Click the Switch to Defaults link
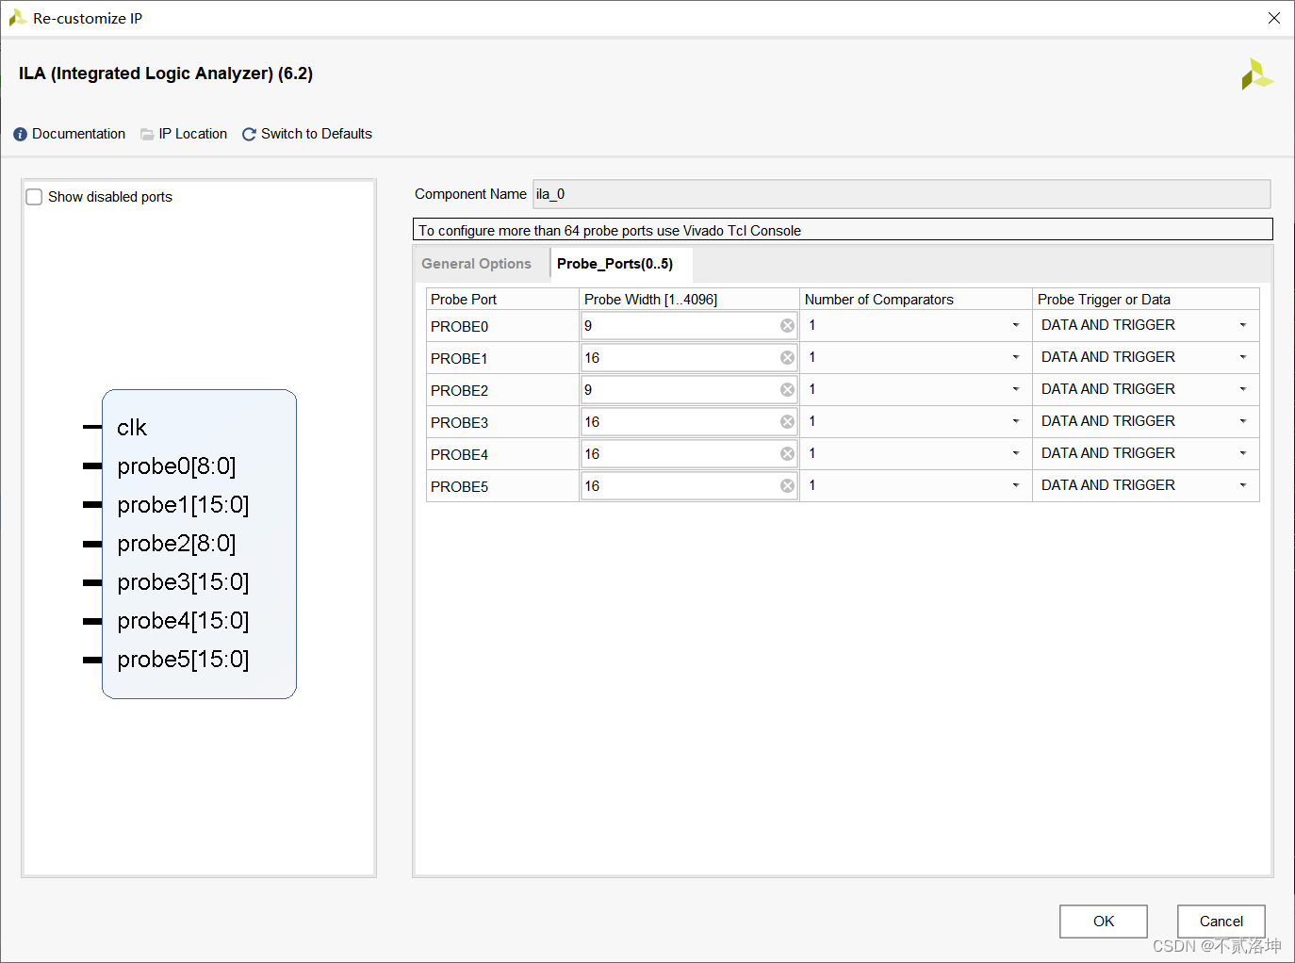 pos(317,134)
